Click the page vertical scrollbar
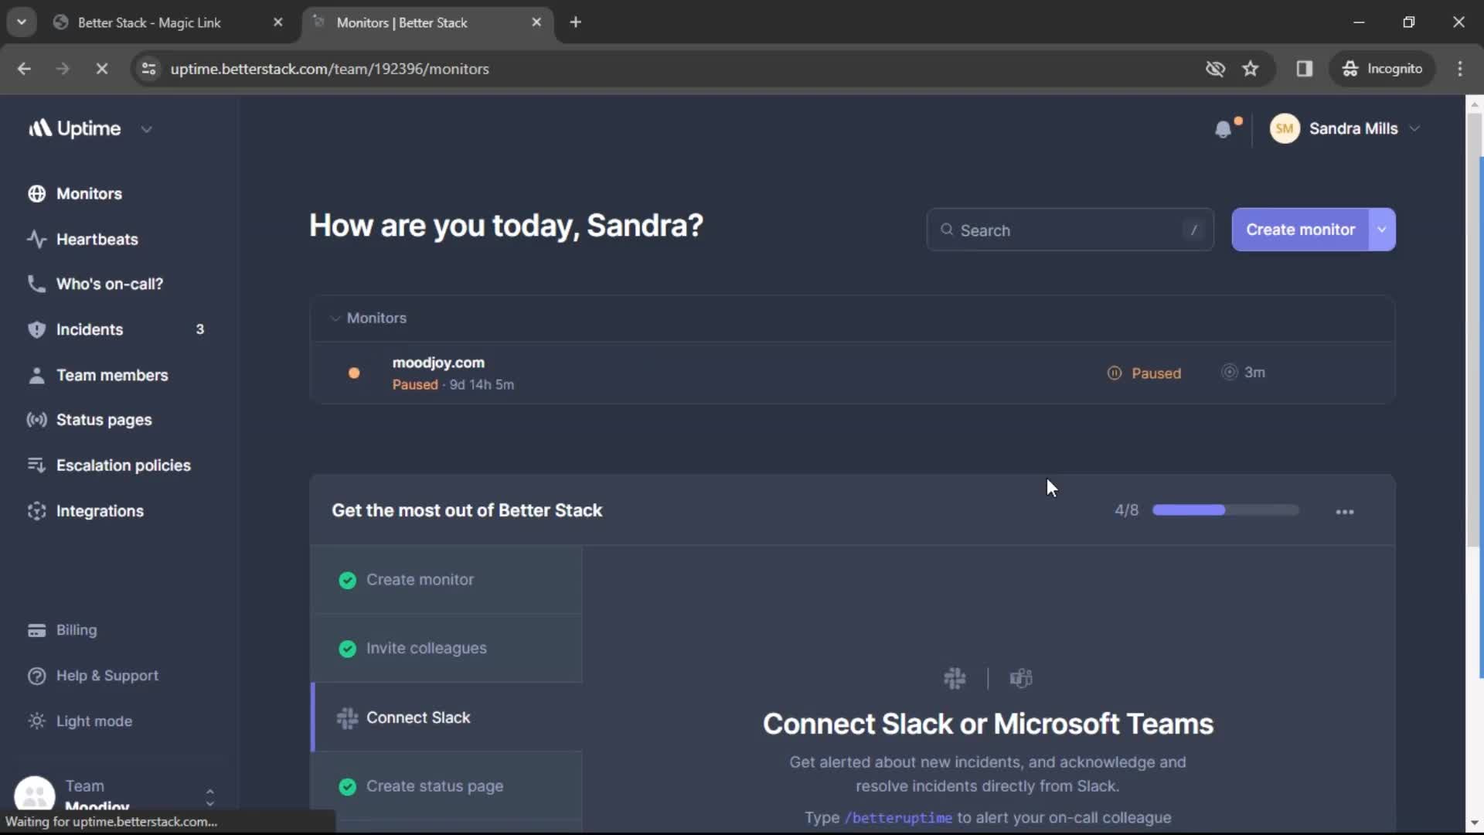Image resolution: width=1484 pixels, height=835 pixels. point(1474,331)
